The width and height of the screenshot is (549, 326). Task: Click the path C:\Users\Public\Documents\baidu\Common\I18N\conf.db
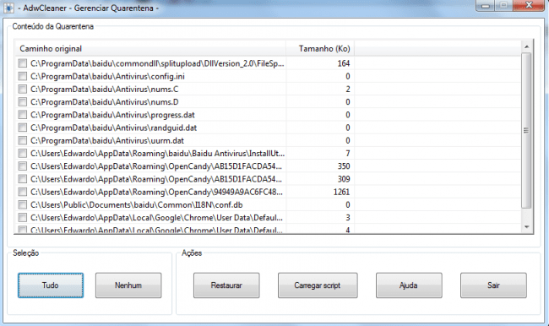coord(137,205)
